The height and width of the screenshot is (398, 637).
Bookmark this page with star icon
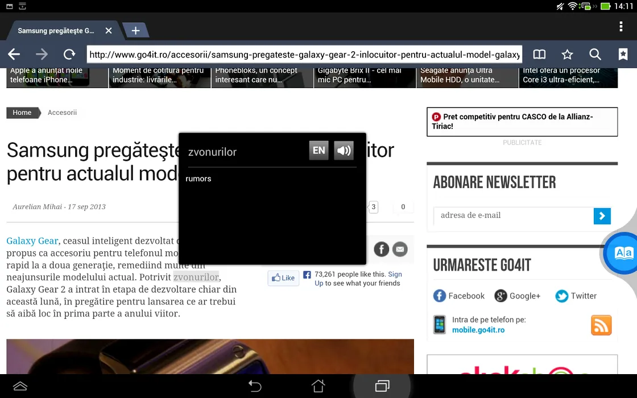(567, 55)
